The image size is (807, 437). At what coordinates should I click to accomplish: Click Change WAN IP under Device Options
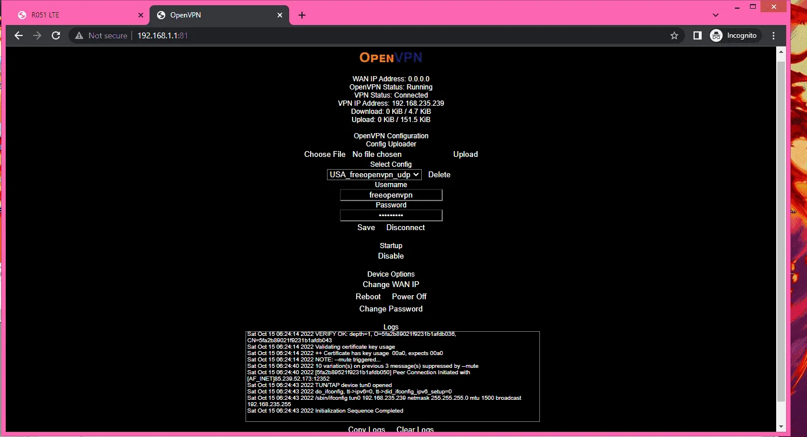point(391,285)
